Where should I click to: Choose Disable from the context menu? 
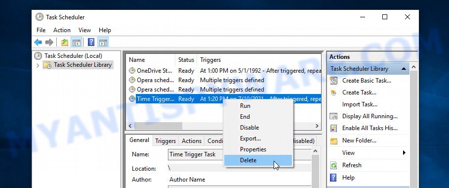click(258, 128)
